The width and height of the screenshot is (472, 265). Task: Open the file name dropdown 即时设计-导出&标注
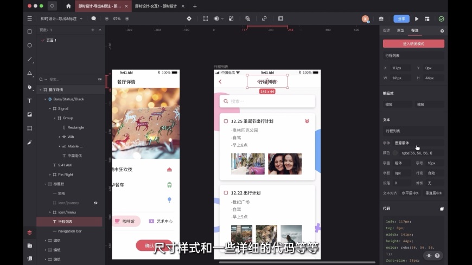(x=61, y=18)
